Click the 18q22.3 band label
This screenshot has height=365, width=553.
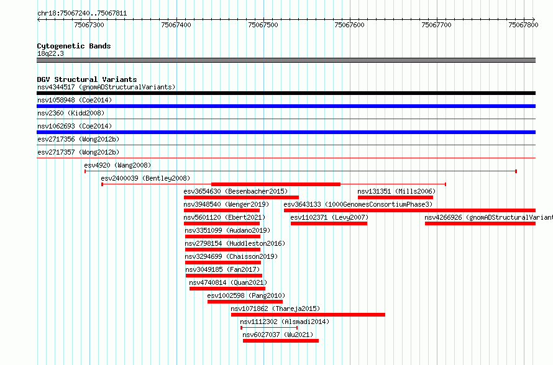tap(50, 53)
